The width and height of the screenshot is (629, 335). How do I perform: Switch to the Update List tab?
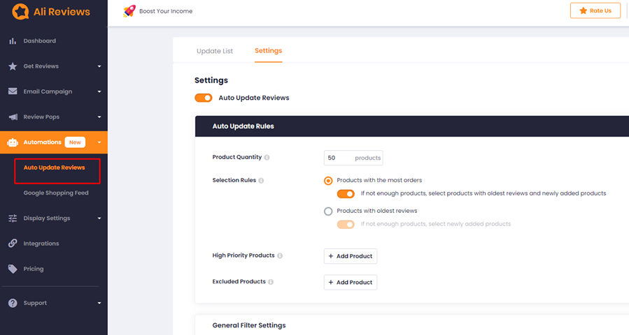pos(215,51)
